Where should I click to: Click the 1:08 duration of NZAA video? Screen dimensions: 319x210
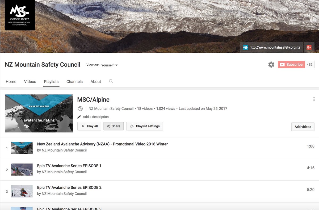click(x=310, y=146)
